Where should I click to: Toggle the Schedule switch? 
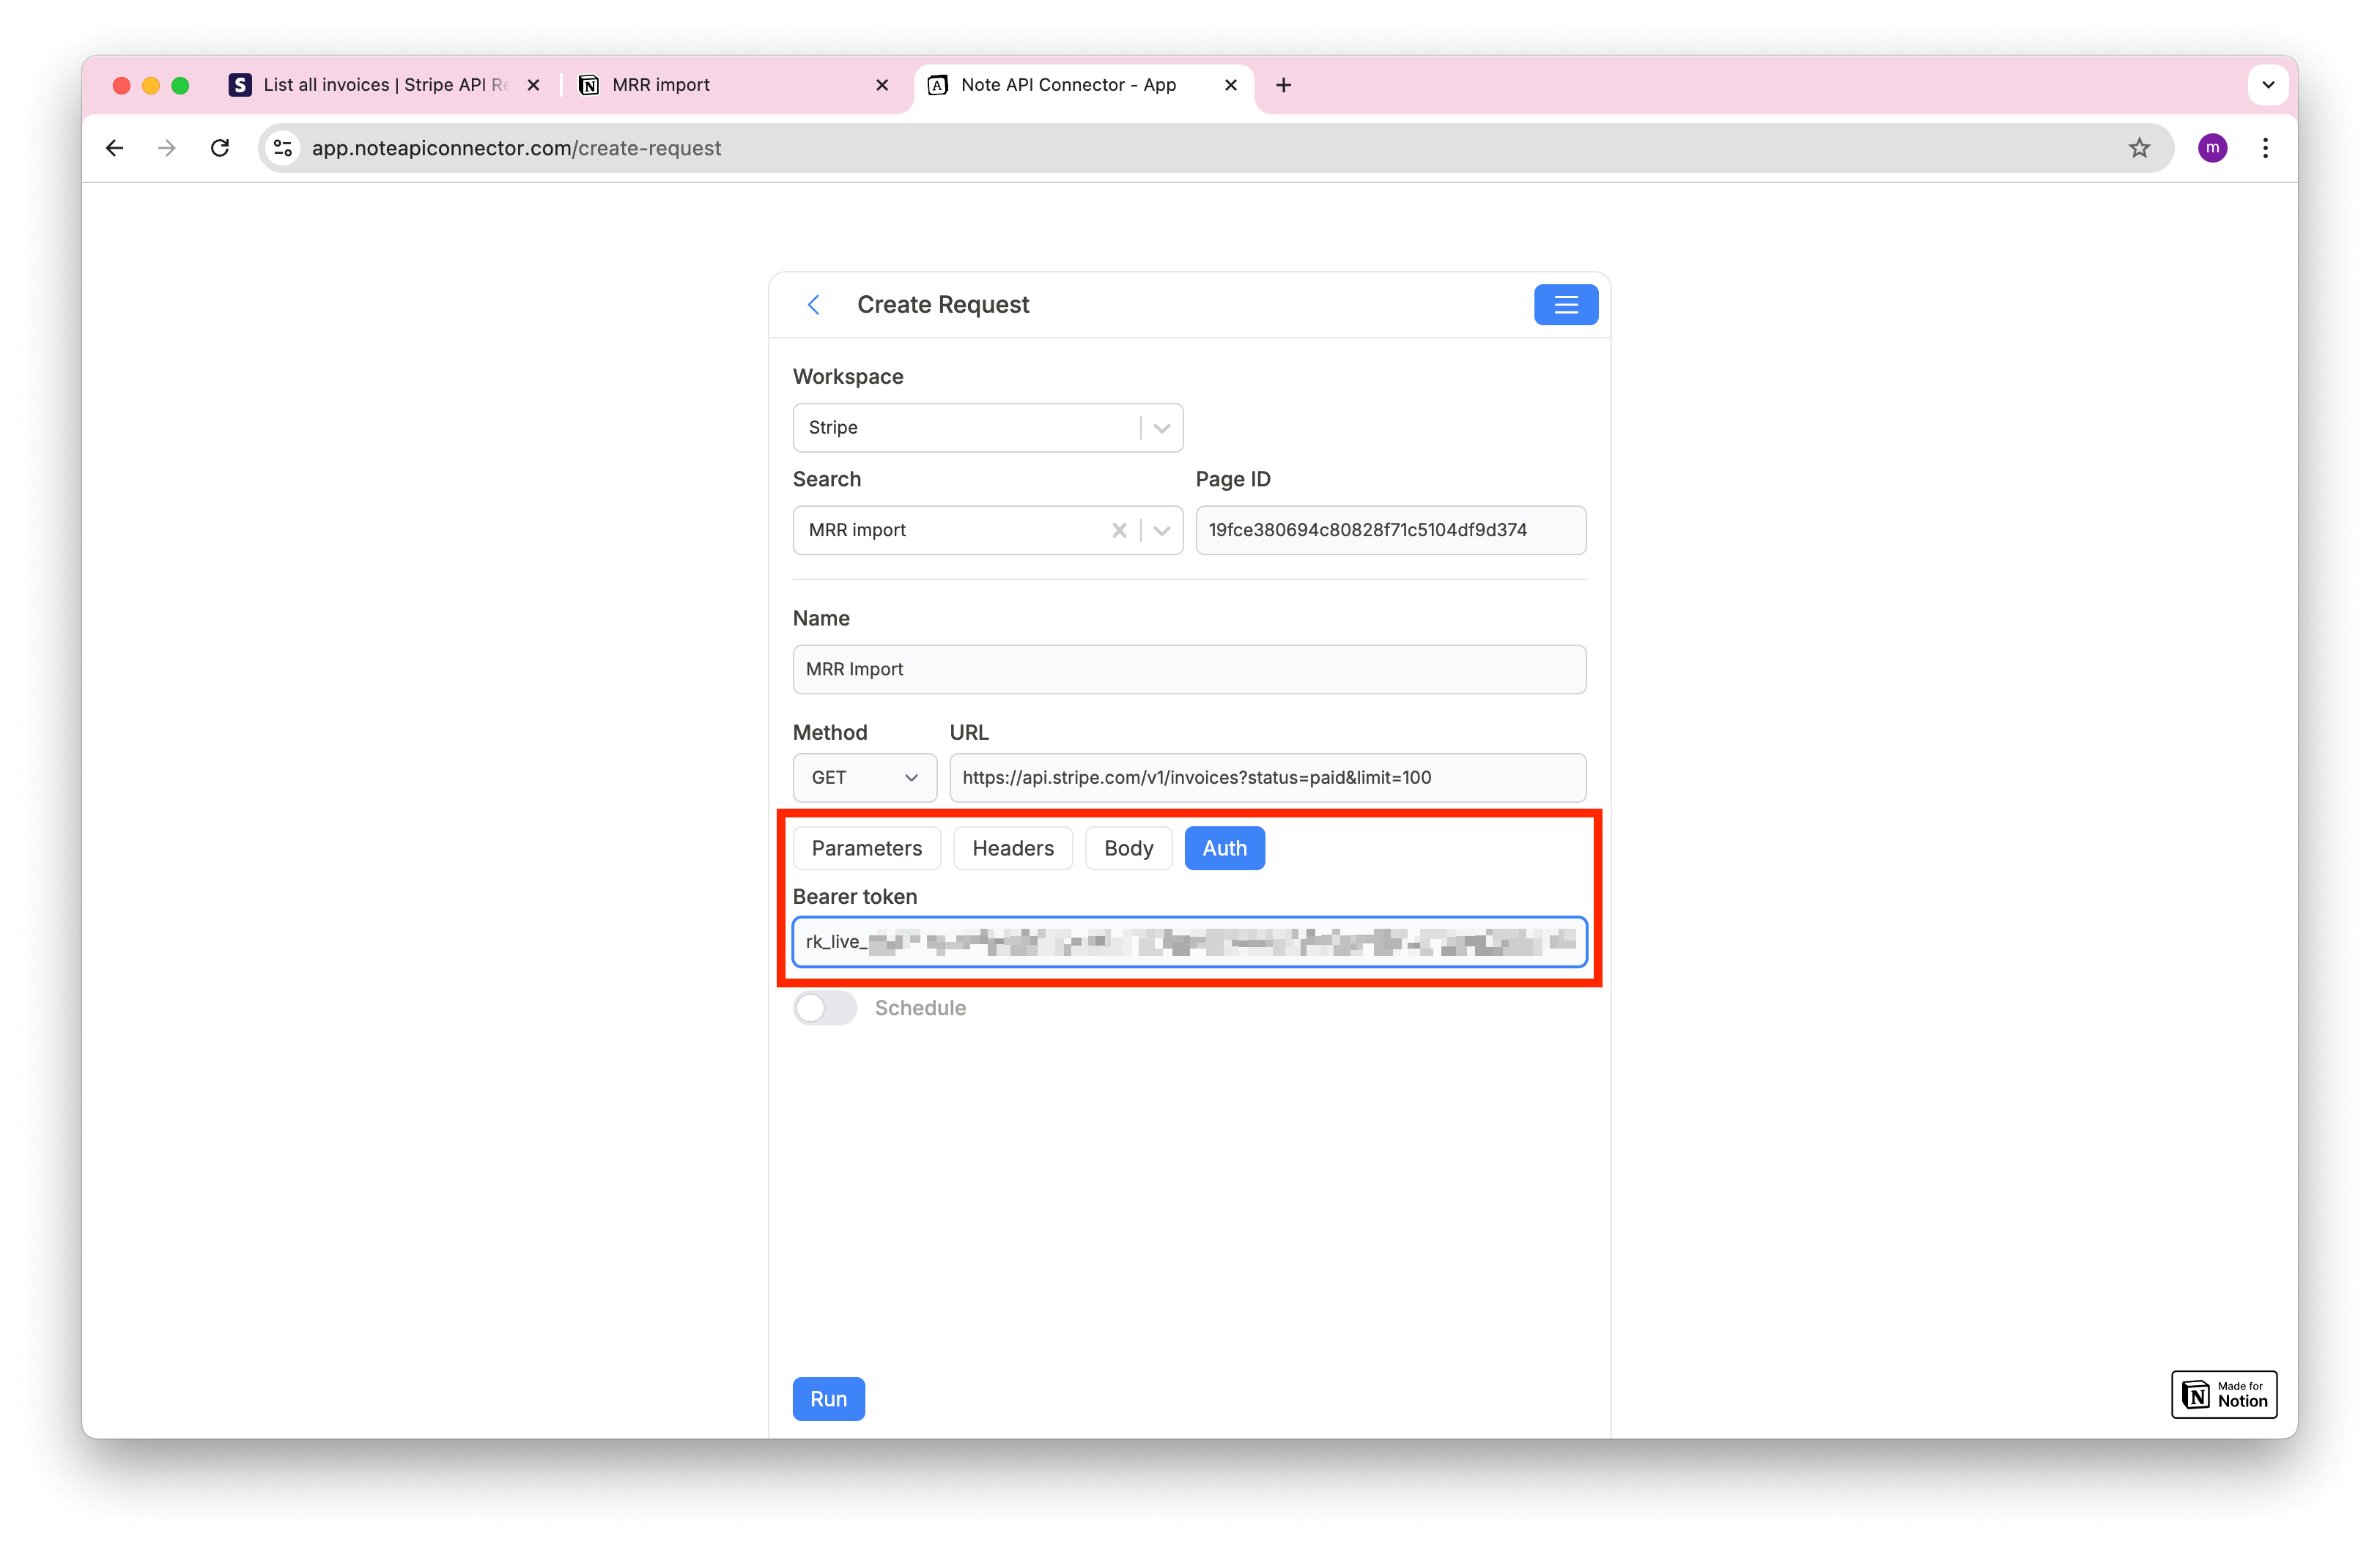(822, 1008)
